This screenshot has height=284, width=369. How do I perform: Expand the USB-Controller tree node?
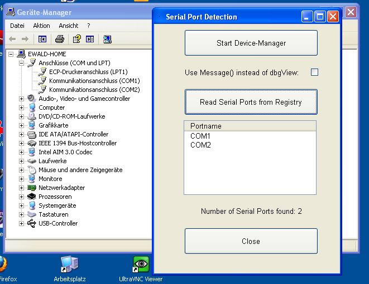coord(22,223)
